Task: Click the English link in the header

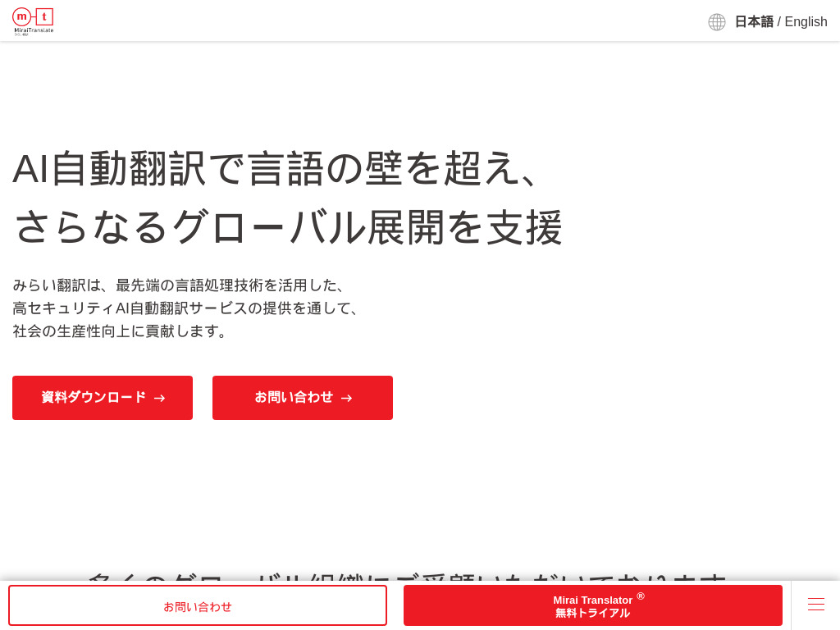Action: tap(806, 22)
